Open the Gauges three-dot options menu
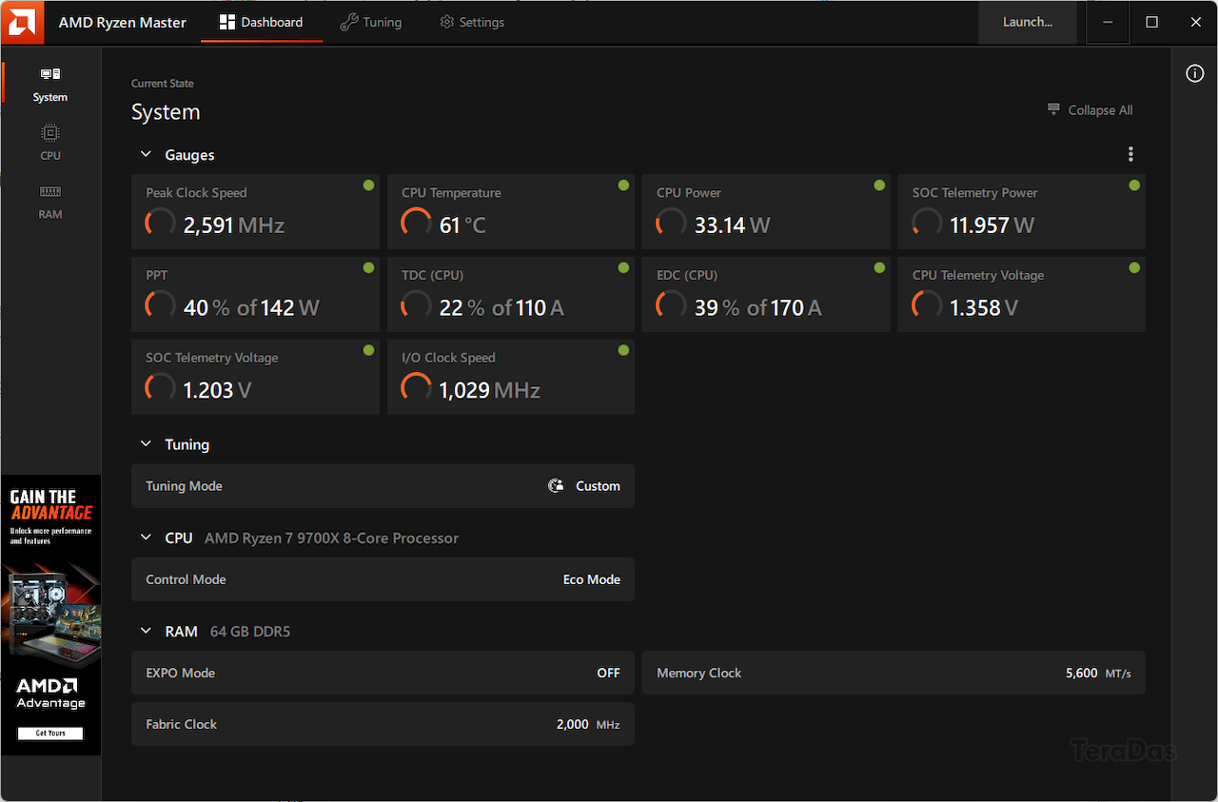Screen dimensions: 1218x802 1130,154
